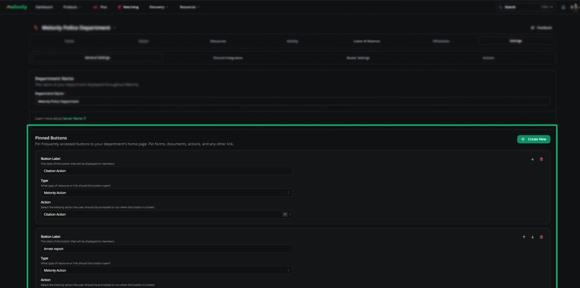Open the Actions settings sub-tab

point(488,58)
